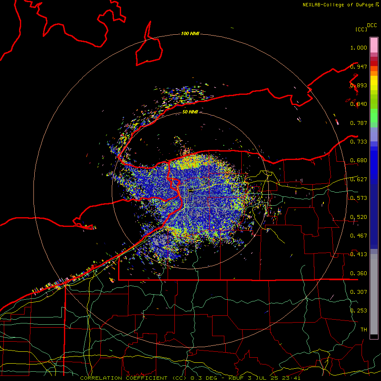Select the 0.360 legend value
The height and width of the screenshot is (381, 381).
coord(359,273)
